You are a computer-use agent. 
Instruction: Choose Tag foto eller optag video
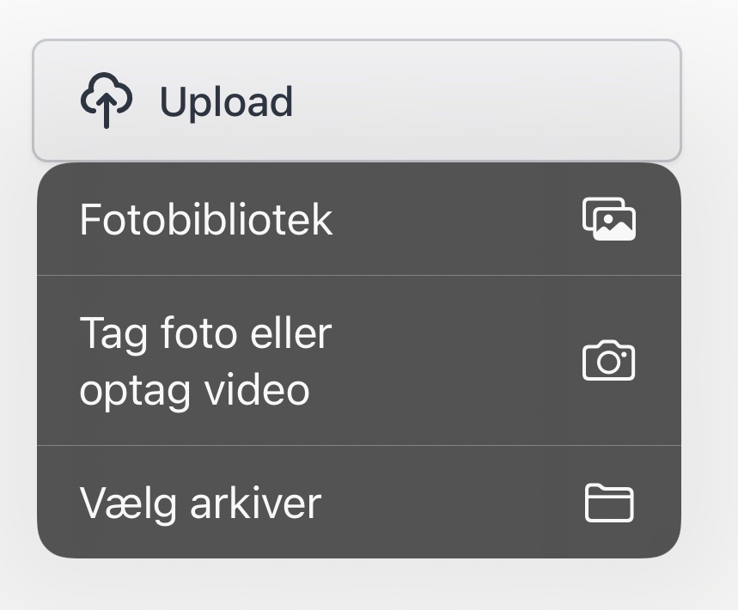(x=359, y=361)
